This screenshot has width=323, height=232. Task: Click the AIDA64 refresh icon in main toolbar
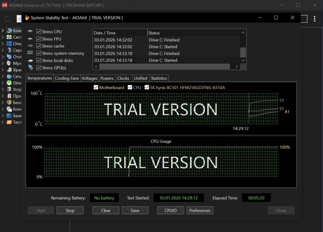[8, 19]
